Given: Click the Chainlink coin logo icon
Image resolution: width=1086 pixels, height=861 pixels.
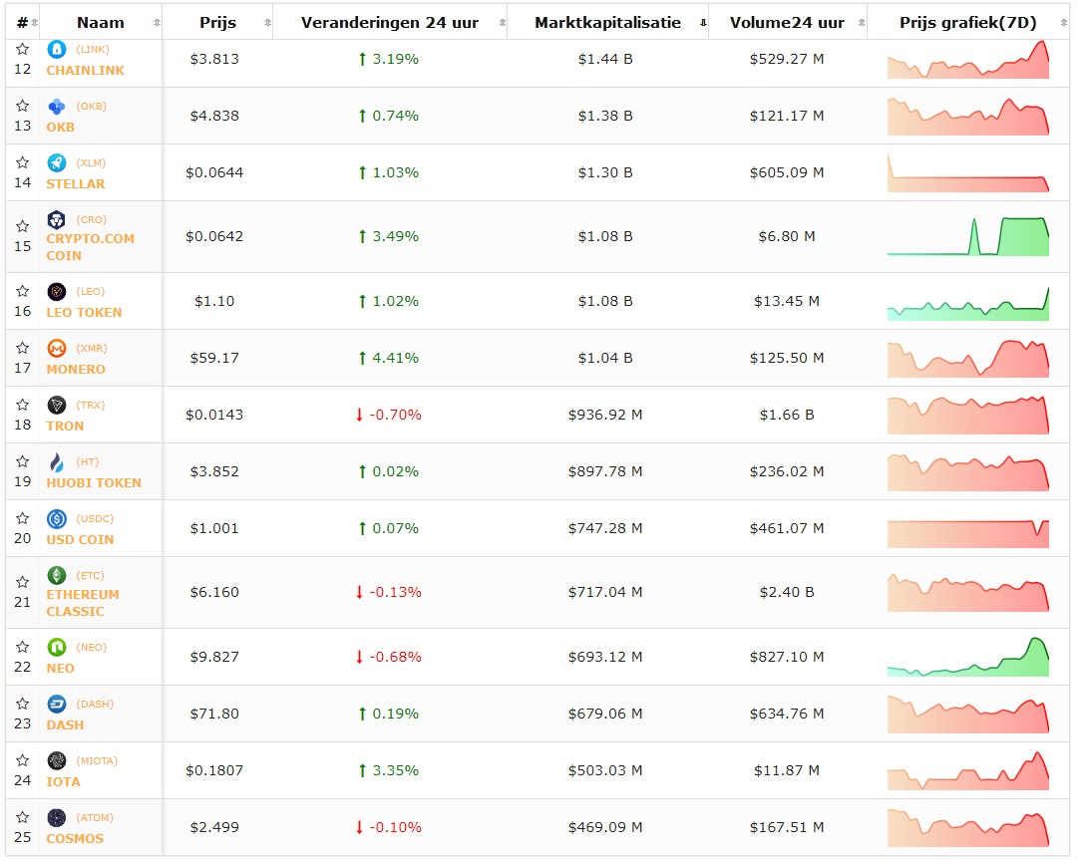Looking at the screenshot, I should tap(56, 50).
